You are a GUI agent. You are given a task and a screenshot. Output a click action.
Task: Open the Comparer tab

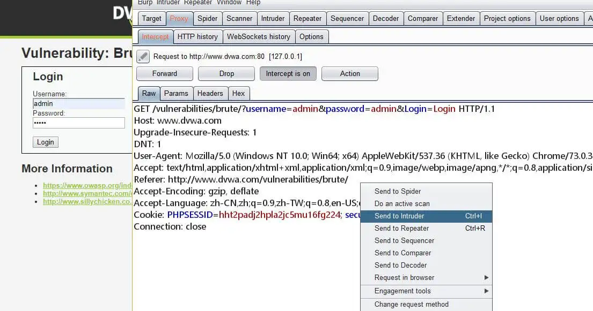pos(423,19)
